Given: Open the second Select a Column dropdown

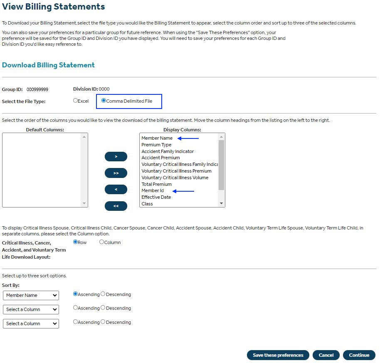Looking at the screenshot, I should [x=31, y=309].
